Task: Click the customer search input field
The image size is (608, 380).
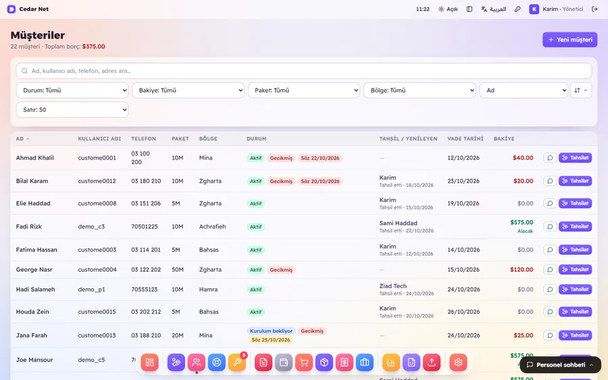Action: tap(304, 71)
